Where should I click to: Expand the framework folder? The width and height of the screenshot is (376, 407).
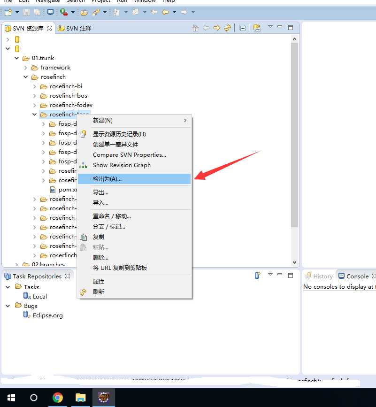click(x=26, y=68)
